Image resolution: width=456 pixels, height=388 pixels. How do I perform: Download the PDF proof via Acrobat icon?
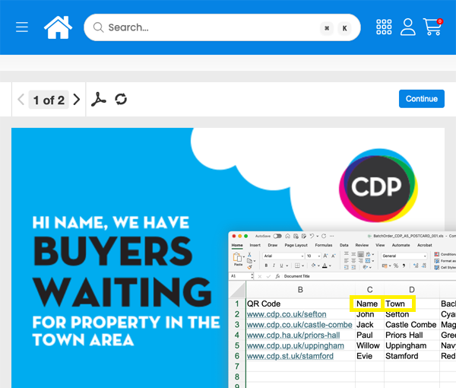pos(99,100)
